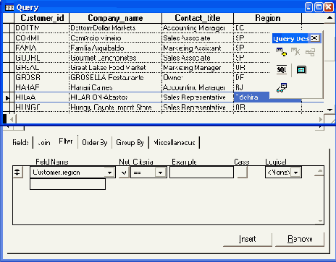Viewport: 336px width, 262px height.
Task: Click the Insert button
Action: point(248,239)
